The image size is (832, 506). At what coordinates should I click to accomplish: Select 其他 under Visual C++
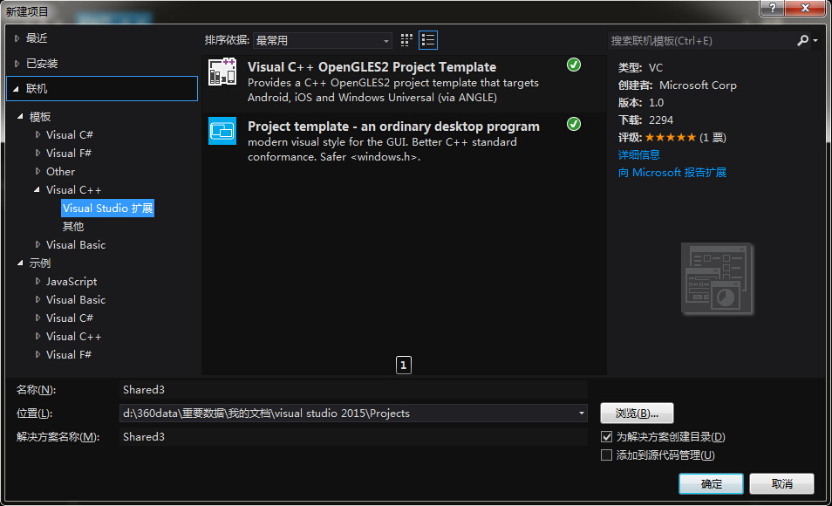click(73, 227)
